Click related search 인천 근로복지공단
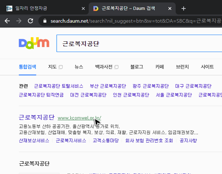Screen dimensions: 222x174 click(x=131, y=95)
